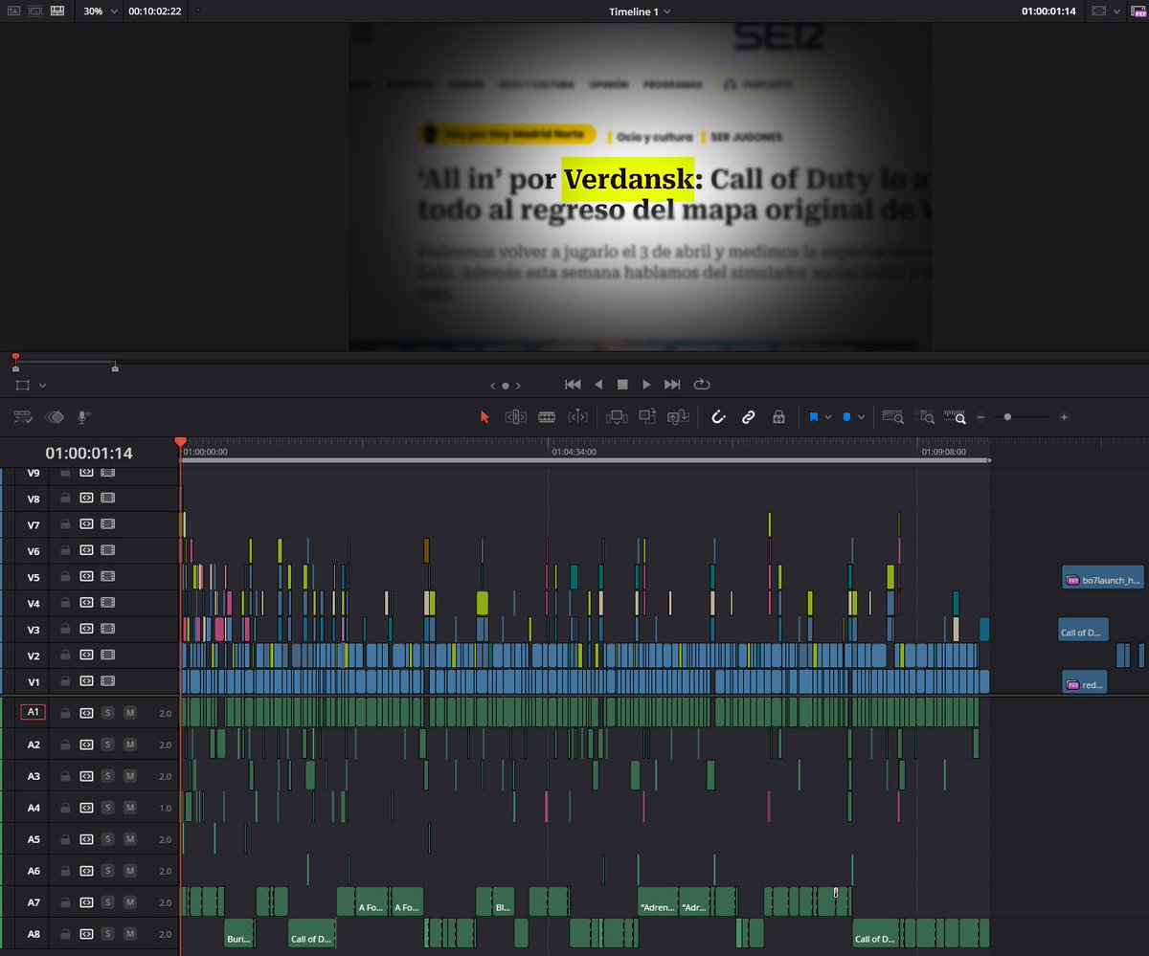Open marker color dropdown arrow
1149x956 pixels.
(861, 417)
